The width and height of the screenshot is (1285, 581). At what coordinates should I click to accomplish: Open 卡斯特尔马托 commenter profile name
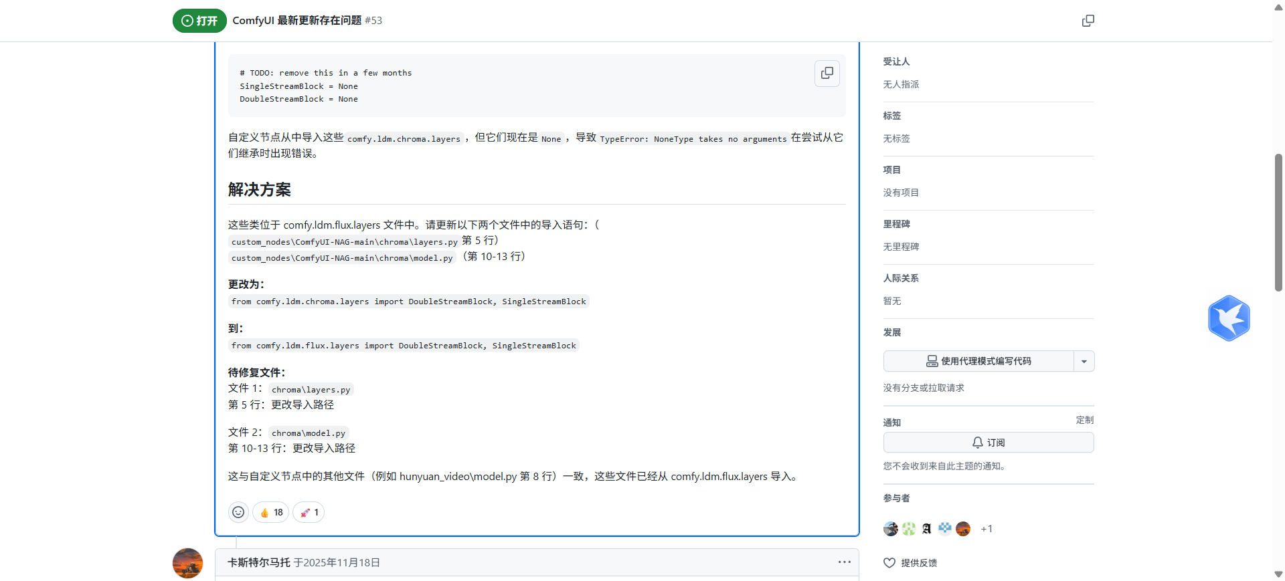[x=259, y=562]
